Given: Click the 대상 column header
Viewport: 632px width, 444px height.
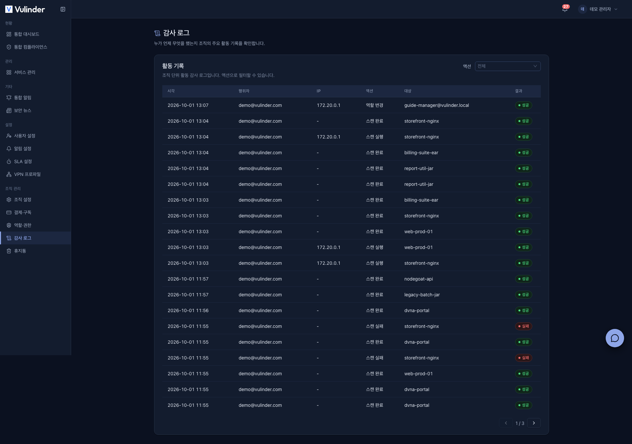Looking at the screenshot, I should (408, 91).
